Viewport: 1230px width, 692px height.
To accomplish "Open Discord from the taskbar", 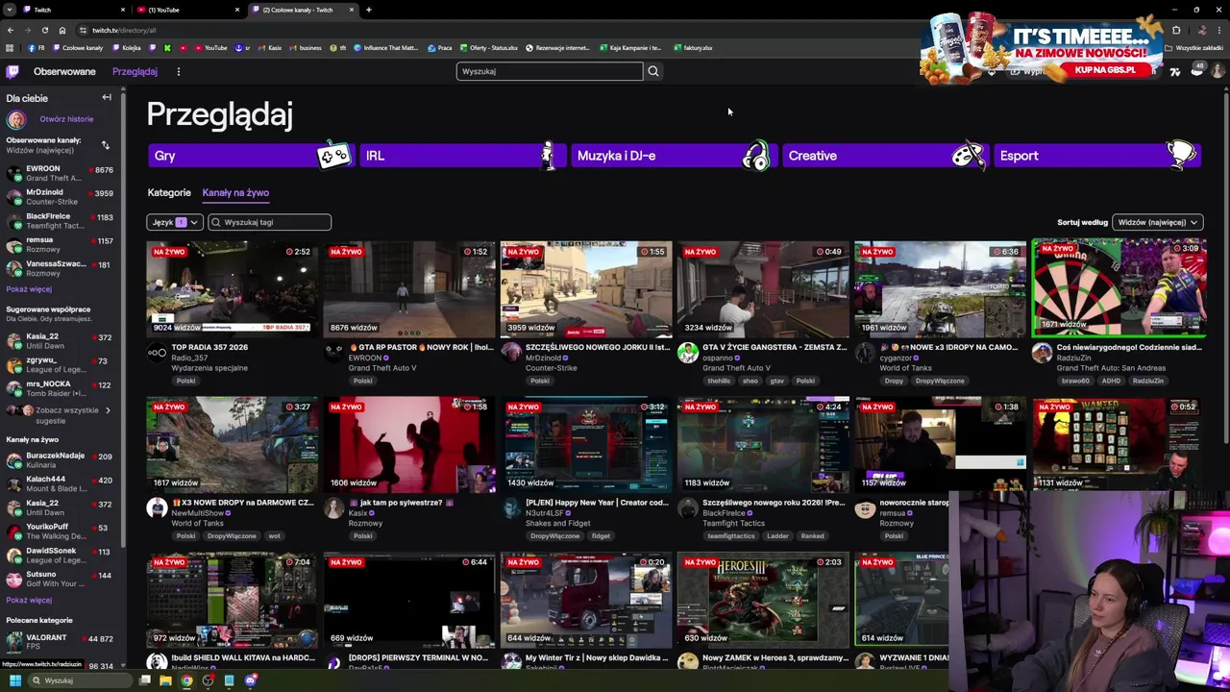I will [x=251, y=680].
